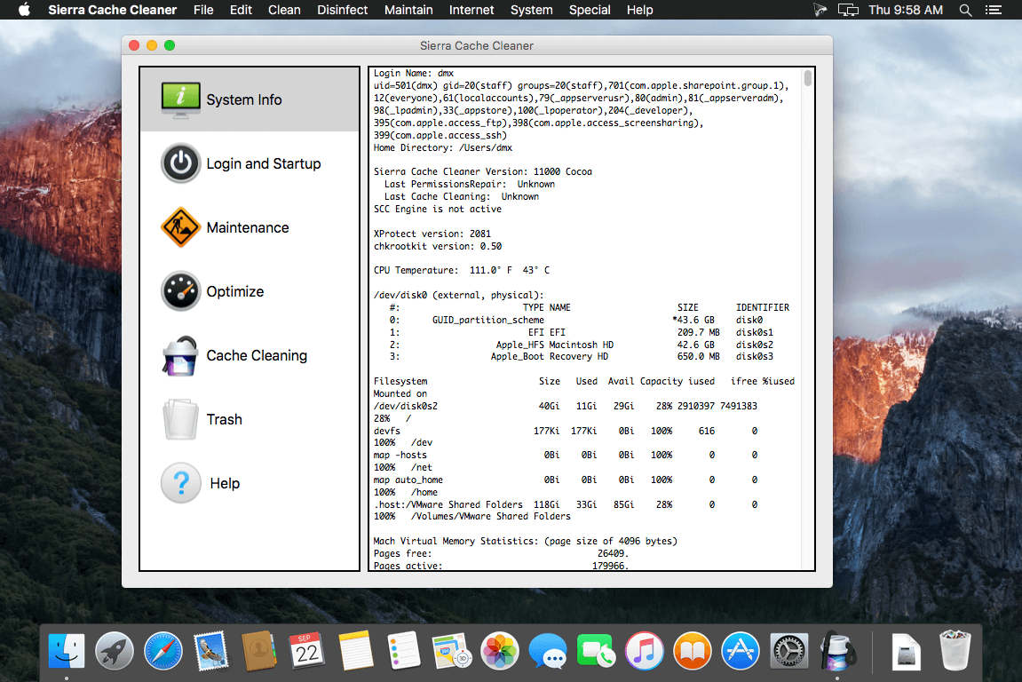The height and width of the screenshot is (682, 1022).
Task: Open Notification Center list icon
Action: (x=994, y=10)
